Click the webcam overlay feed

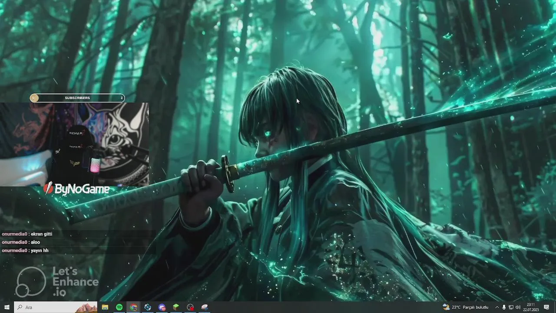74,144
